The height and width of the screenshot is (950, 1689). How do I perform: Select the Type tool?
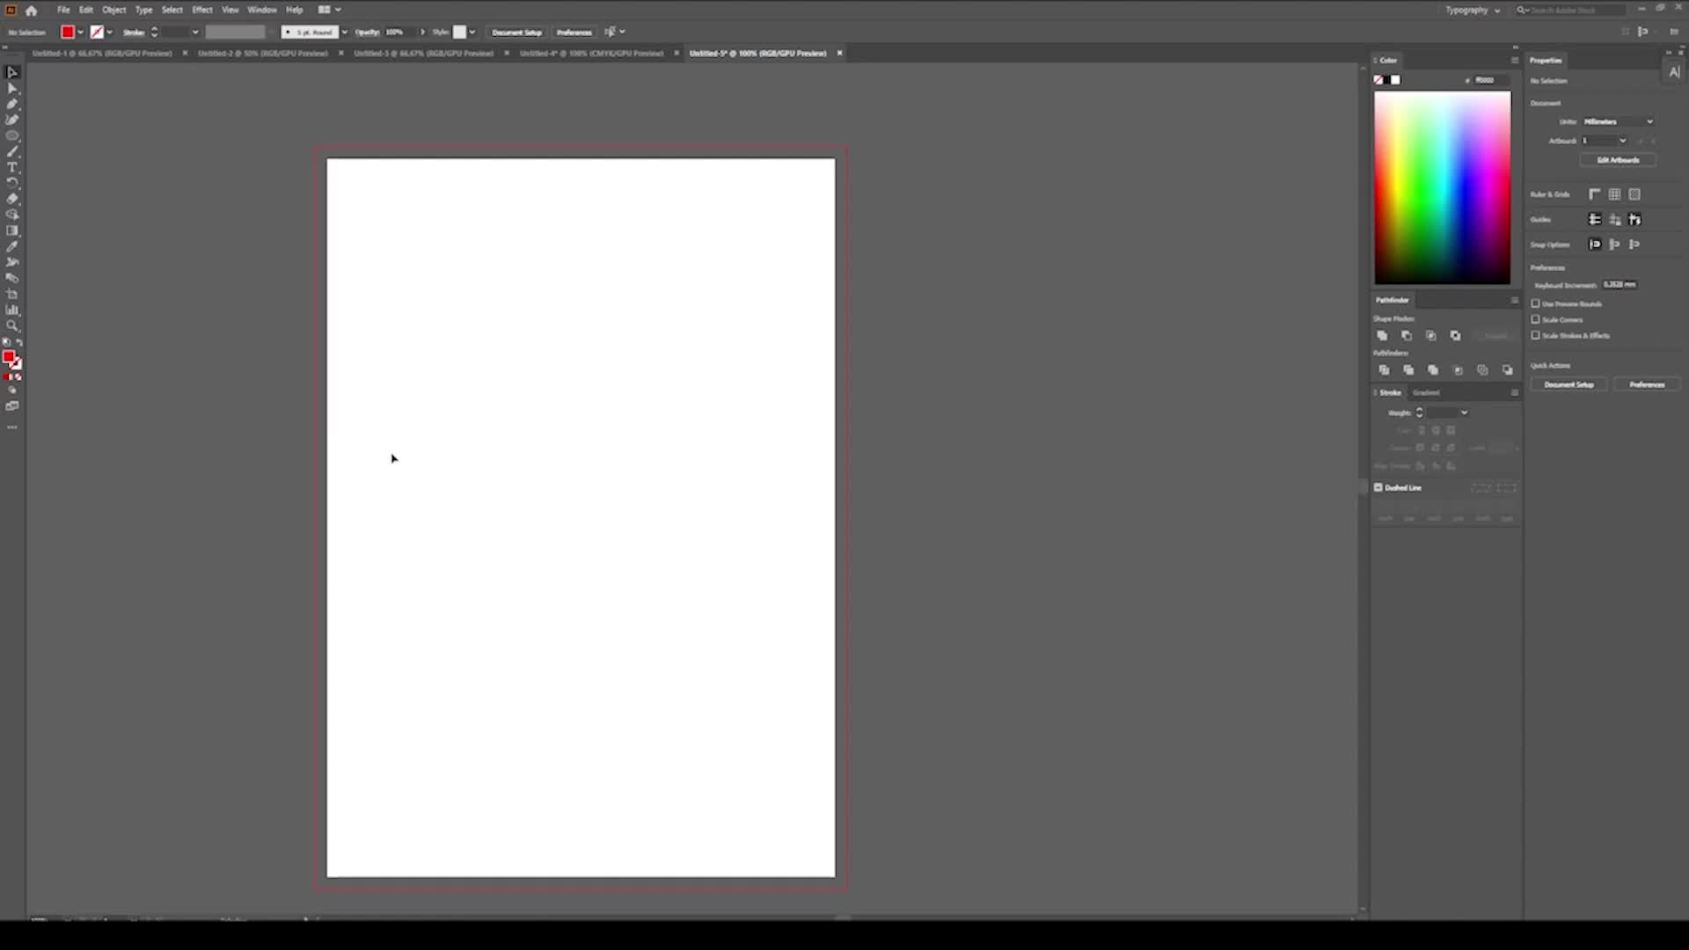(x=12, y=167)
